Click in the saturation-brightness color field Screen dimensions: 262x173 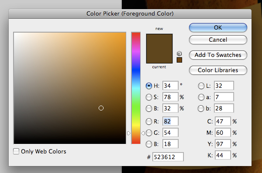point(70,88)
